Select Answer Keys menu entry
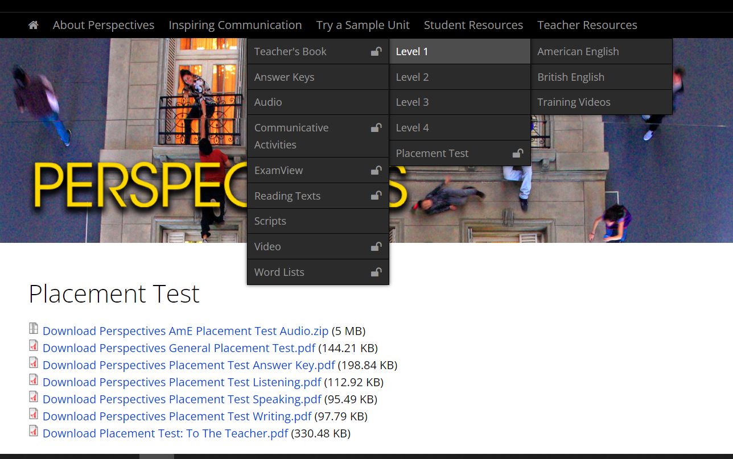 tap(284, 77)
